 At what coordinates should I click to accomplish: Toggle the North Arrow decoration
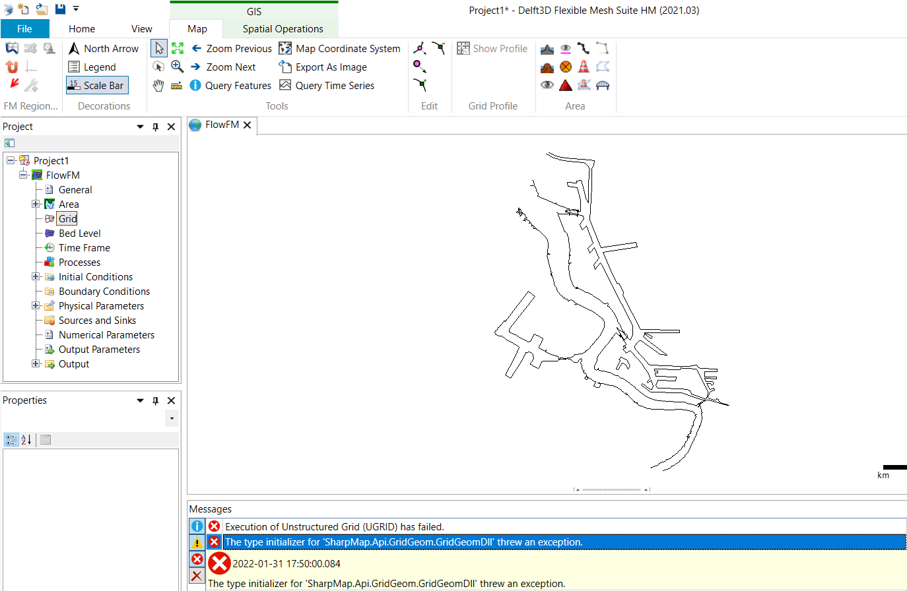[x=104, y=49]
